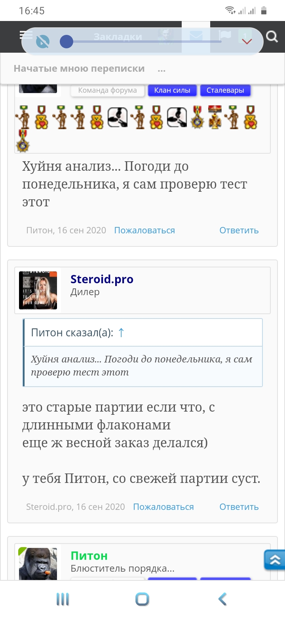Open Steroid.pro profile name link
285x618 pixels.
click(102, 279)
